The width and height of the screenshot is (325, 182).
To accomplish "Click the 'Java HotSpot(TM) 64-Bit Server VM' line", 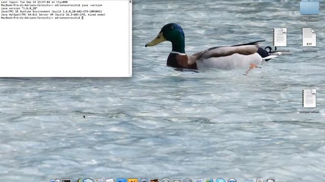I will click(x=53, y=15).
